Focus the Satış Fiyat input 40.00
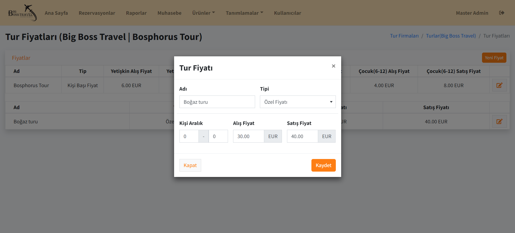 pyautogui.click(x=303, y=136)
